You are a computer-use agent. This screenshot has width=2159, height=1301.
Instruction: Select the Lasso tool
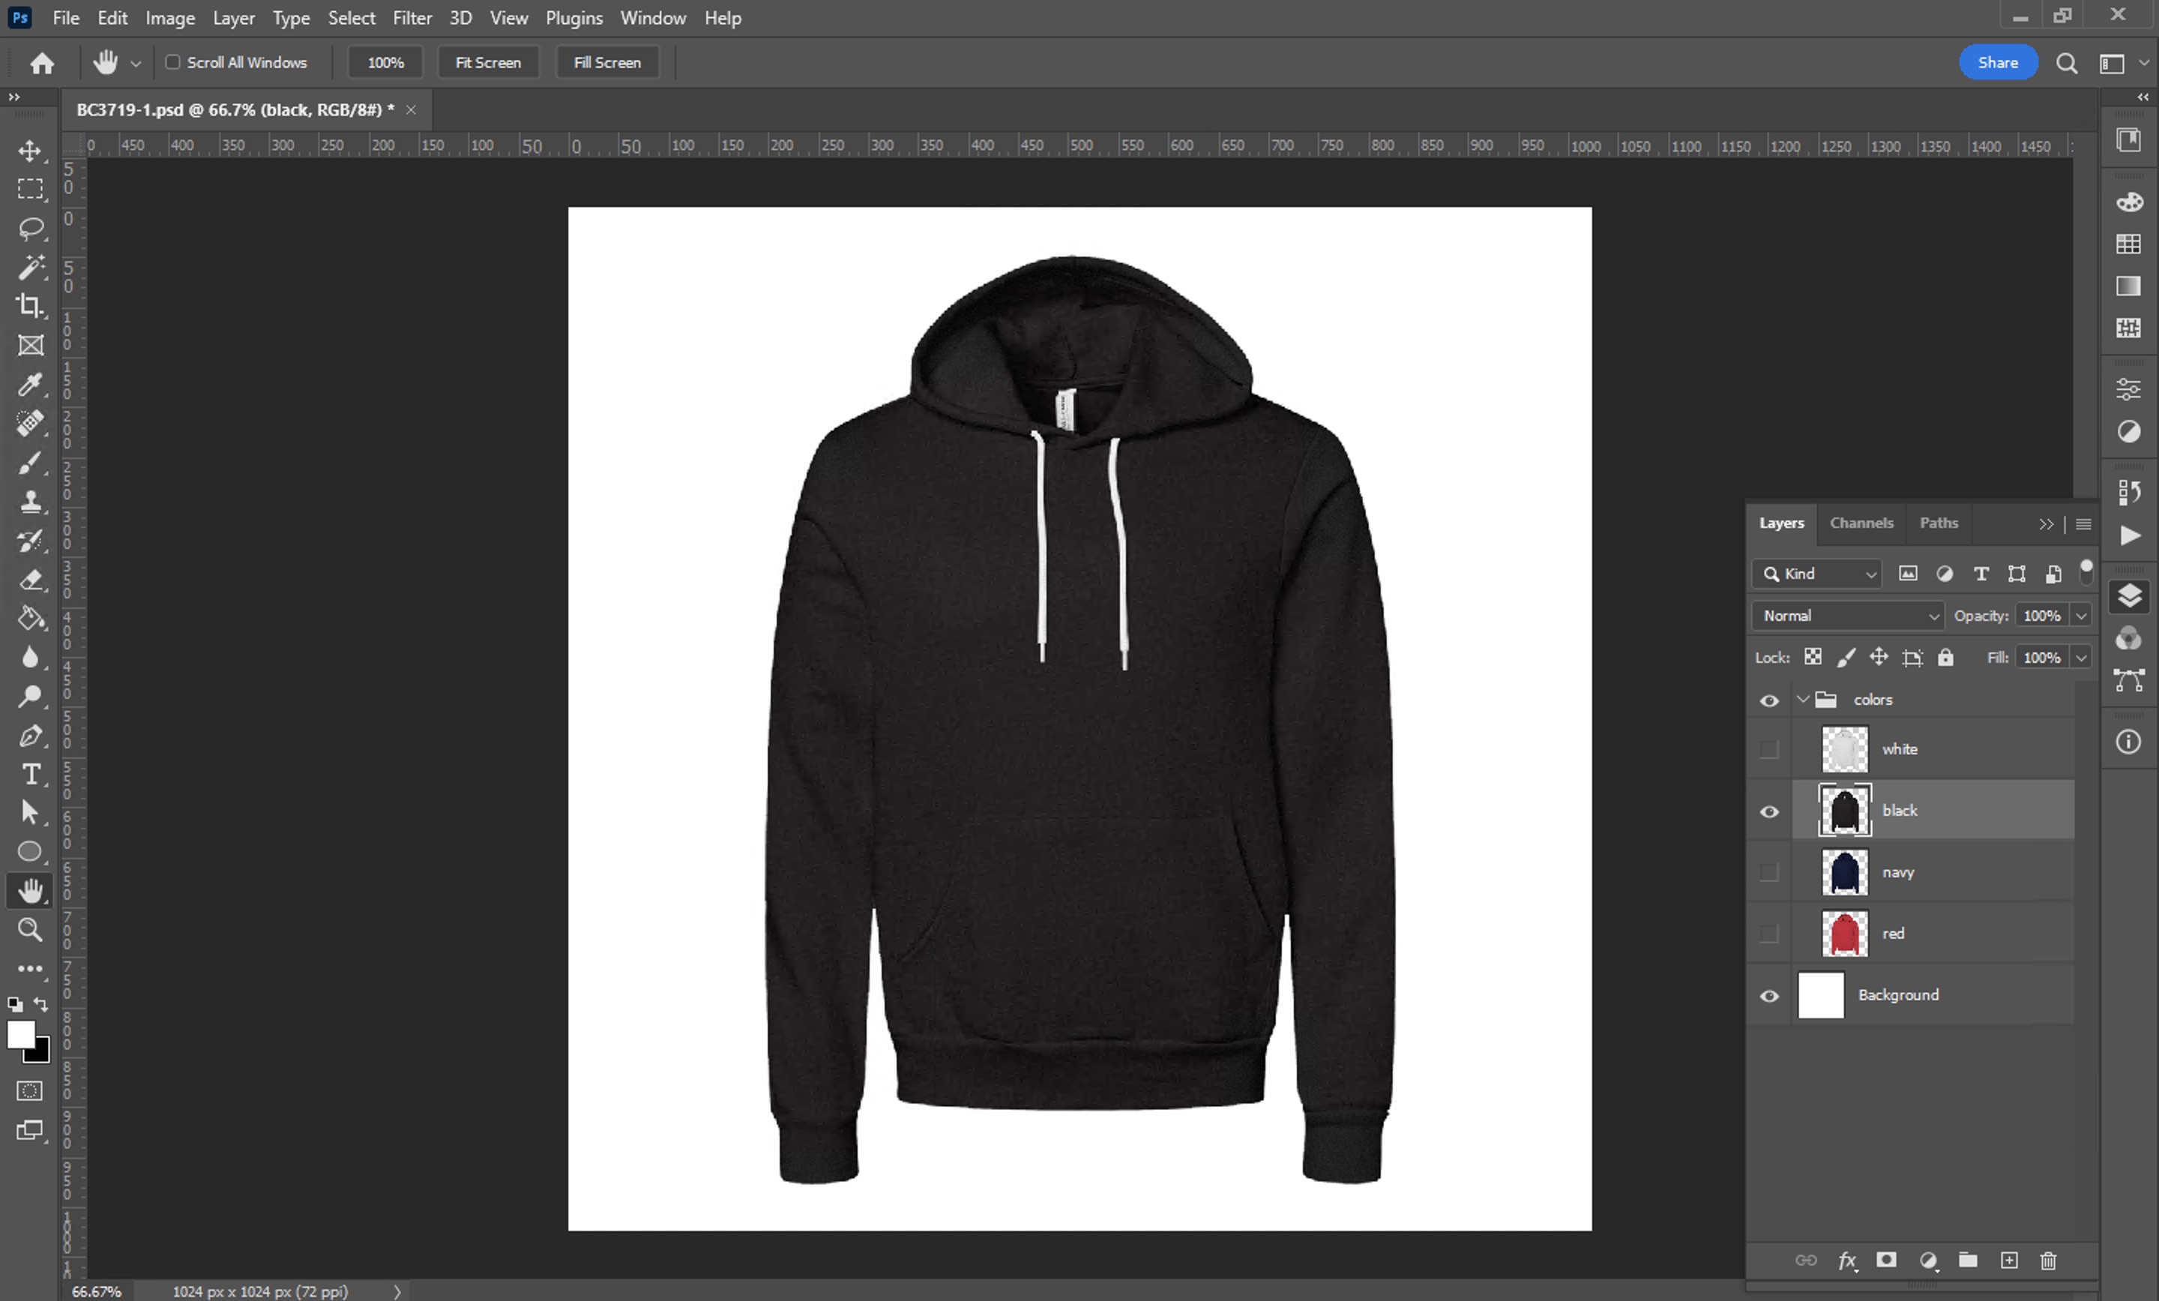point(30,228)
